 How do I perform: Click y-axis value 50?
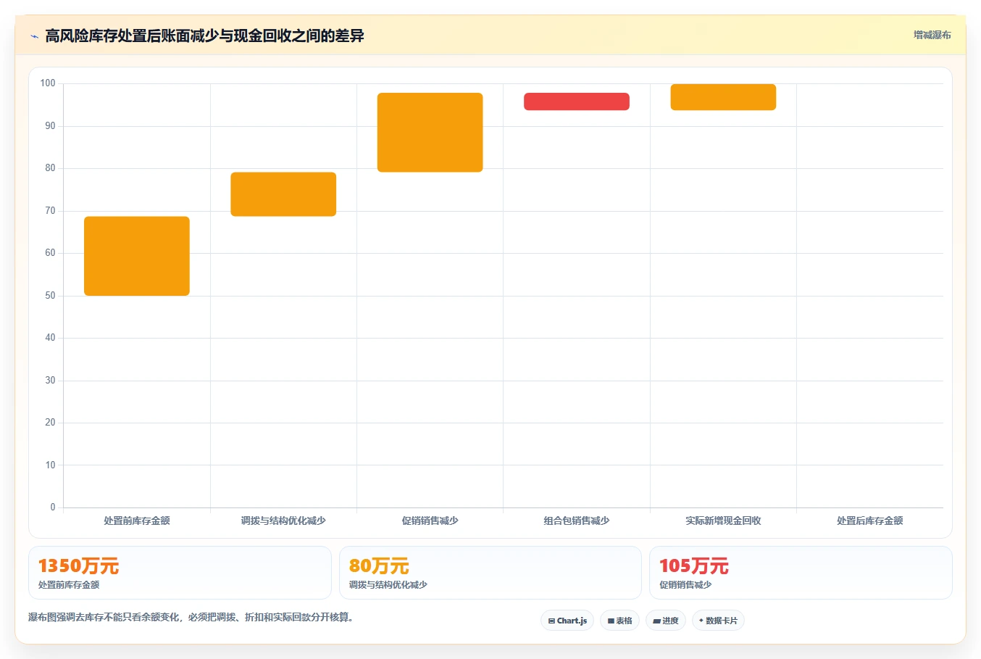click(50, 296)
